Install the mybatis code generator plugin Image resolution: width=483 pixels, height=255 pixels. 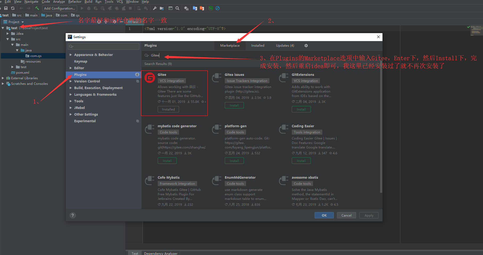(167, 161)
